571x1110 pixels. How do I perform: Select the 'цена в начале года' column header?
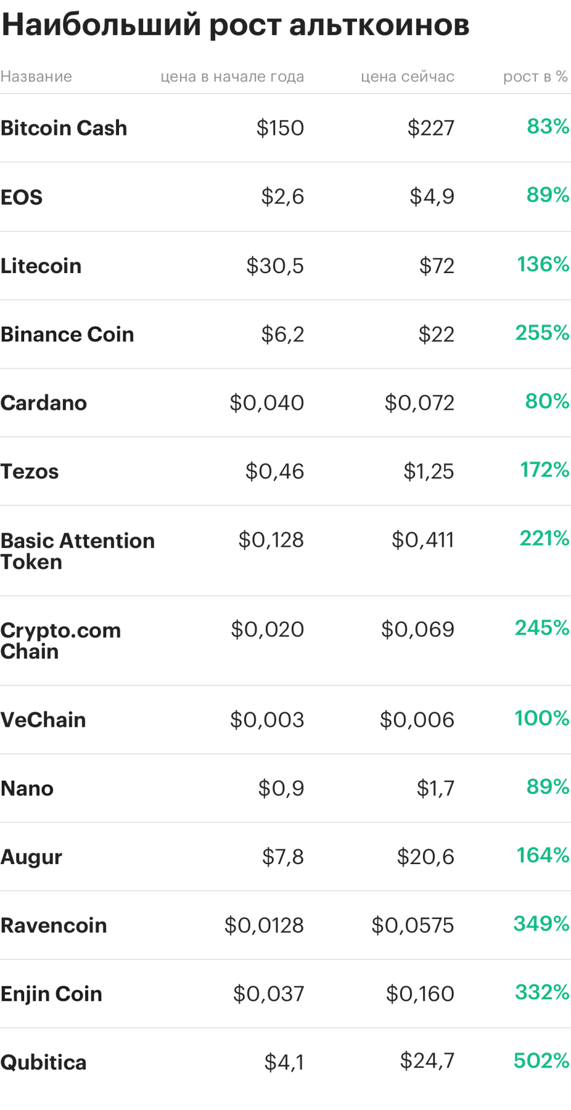[232, 77]
